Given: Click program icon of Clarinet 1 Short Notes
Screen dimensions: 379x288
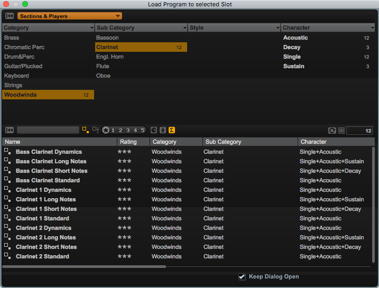Looking at the screenshot, I should pyautogui.click(x=7, y=208).
